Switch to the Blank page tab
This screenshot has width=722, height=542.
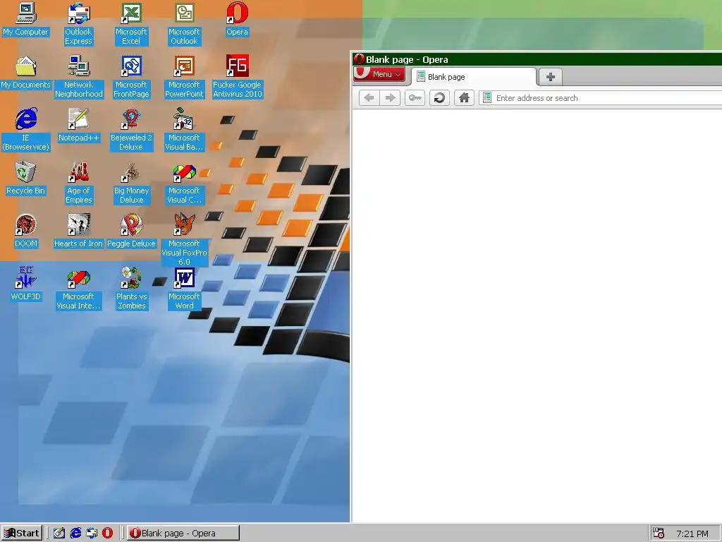click(x=474, y=77)
